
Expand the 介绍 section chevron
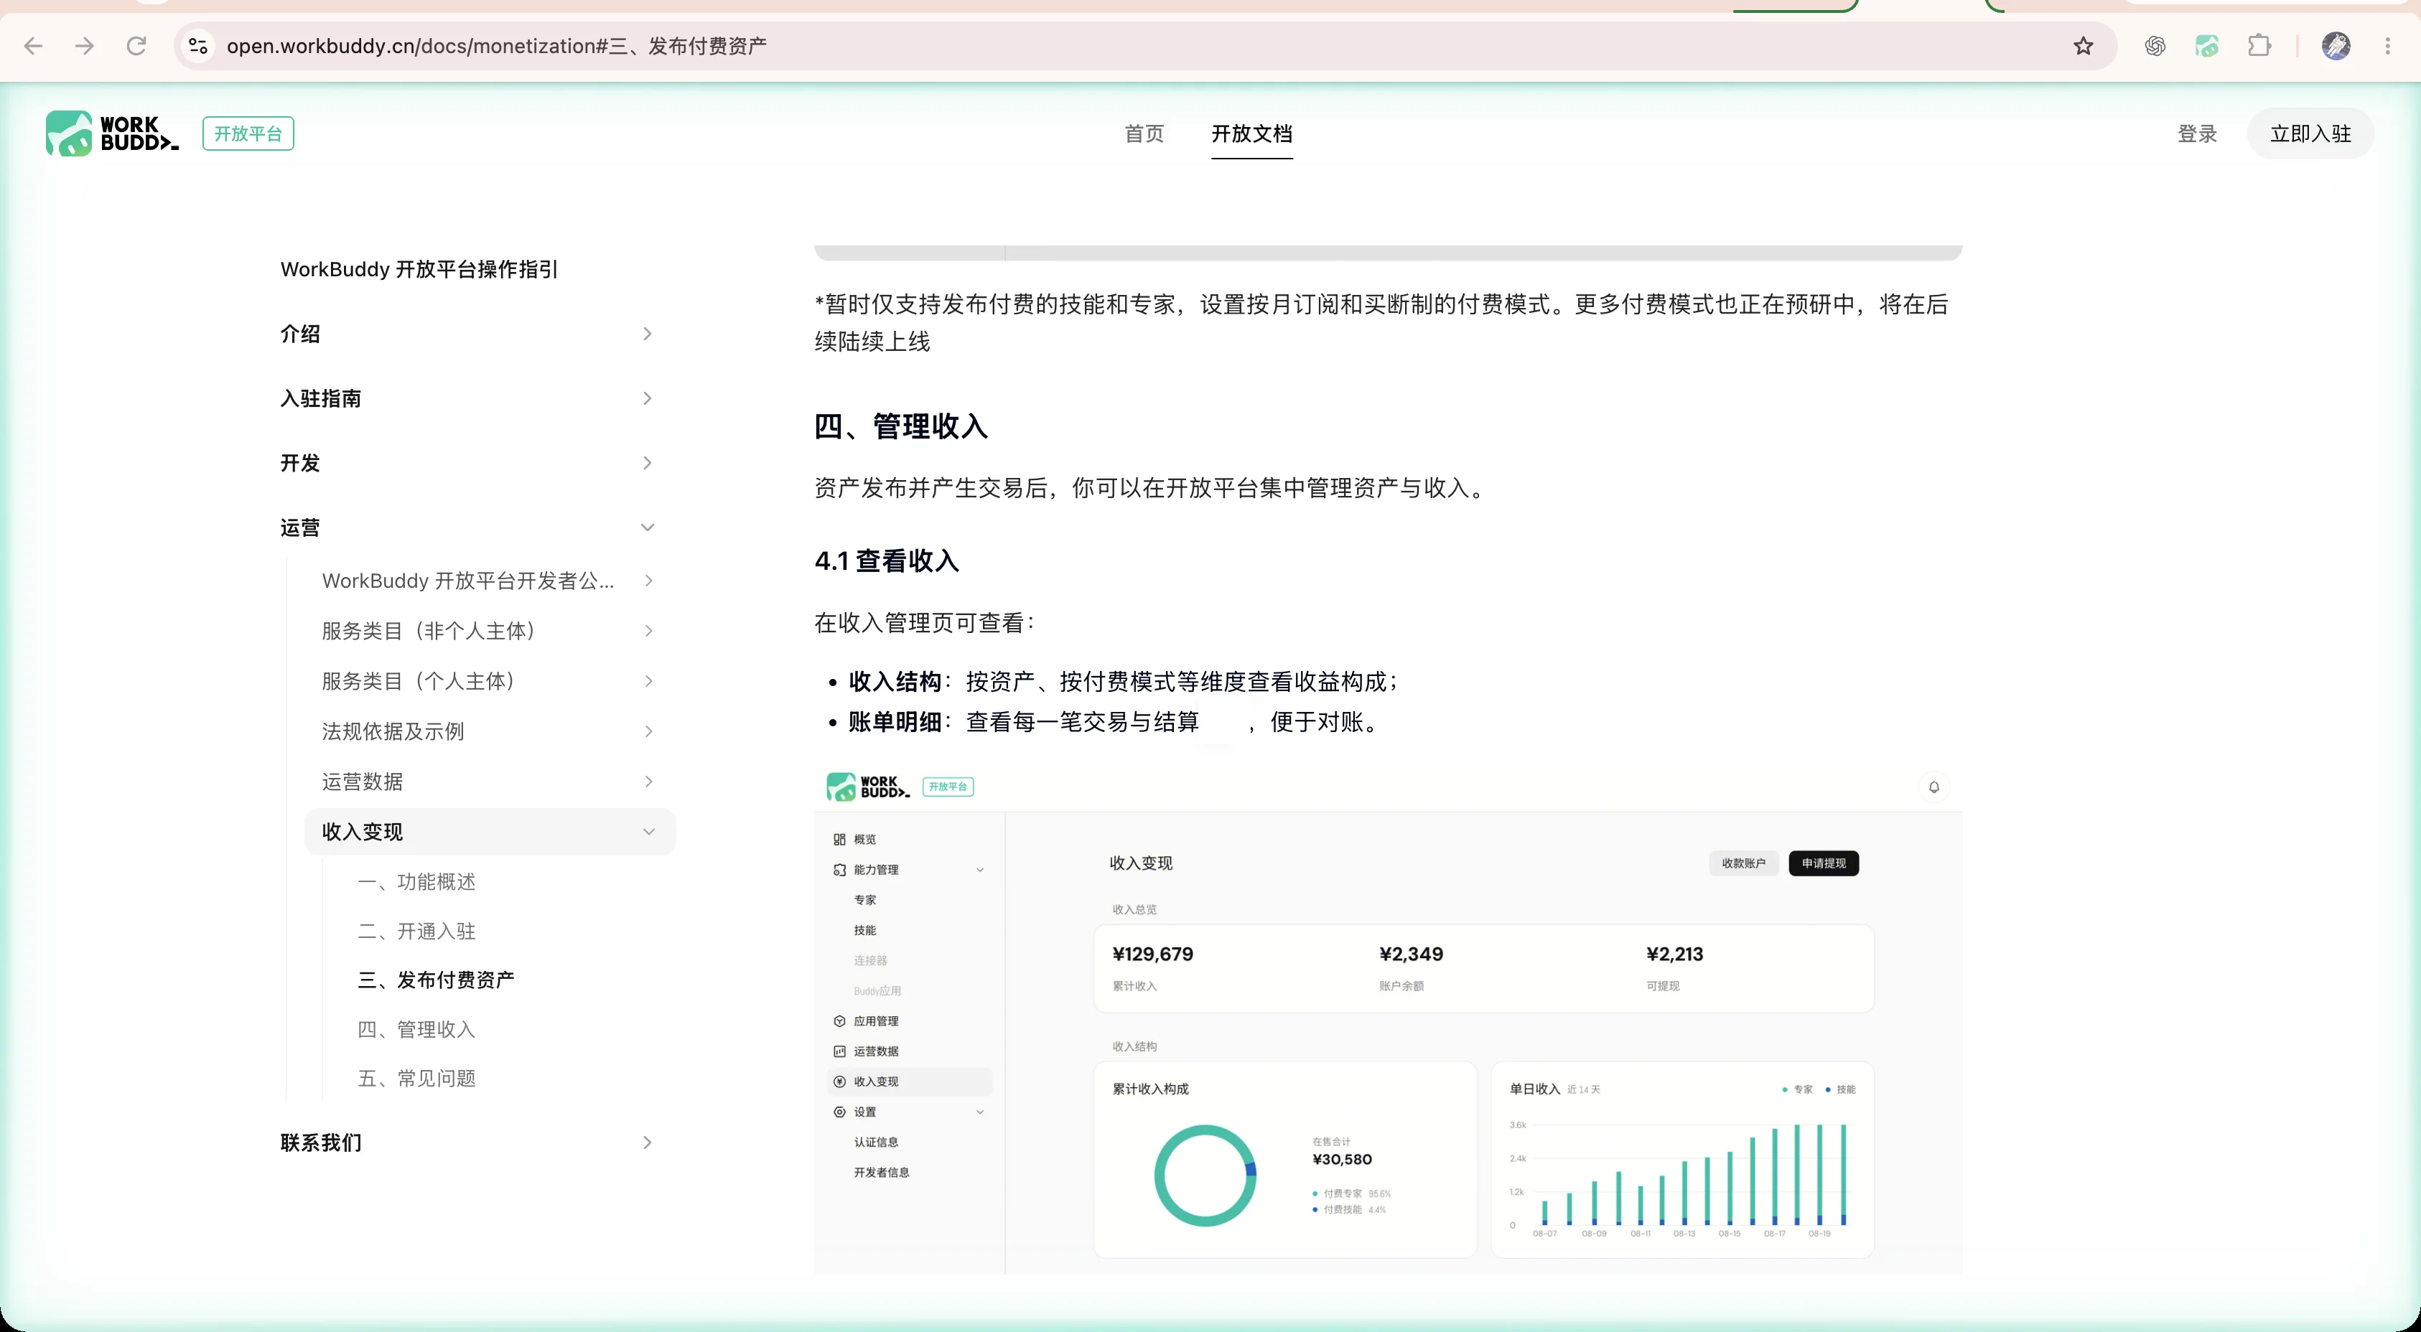(647, 334)
